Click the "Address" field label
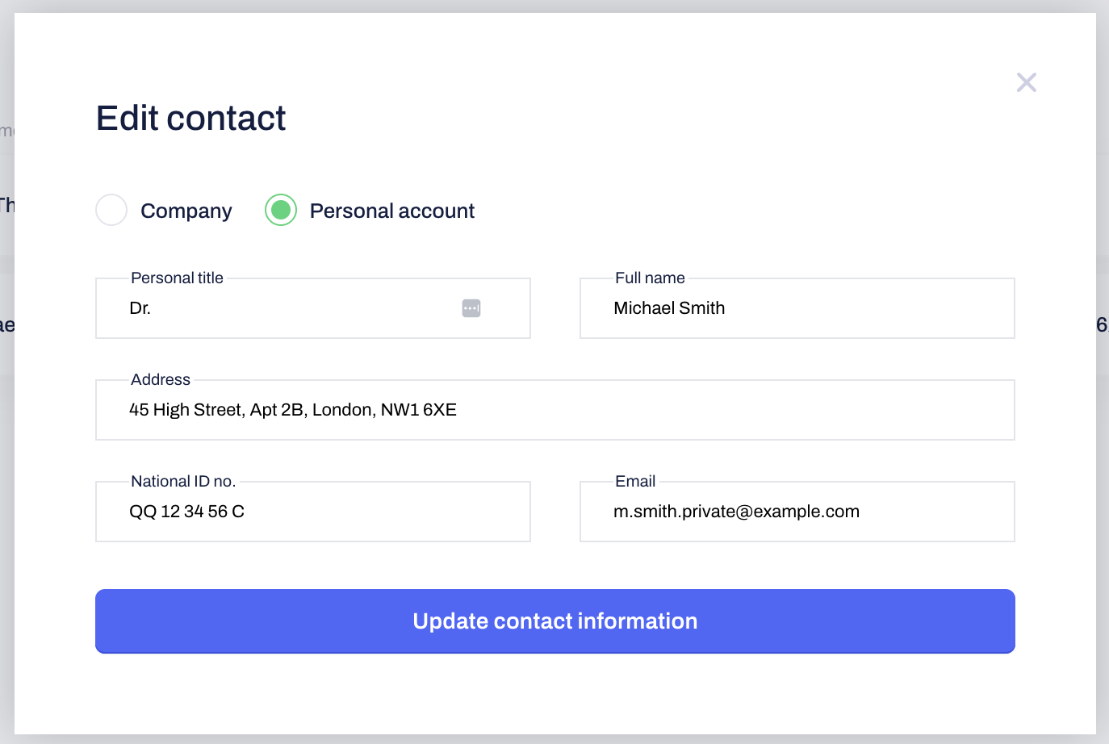Screen dimensions: 1109x744 pyautogui.click(x=161, y=379)
